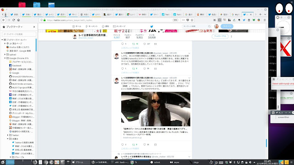The height and width of the screenshot is (165, 294).
Task: Open Twitter 通知 notifications
Action: (105, 27)
